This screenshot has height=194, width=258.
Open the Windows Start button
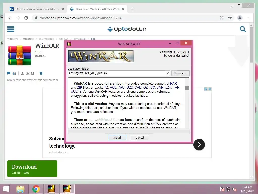tap(6, 189)
